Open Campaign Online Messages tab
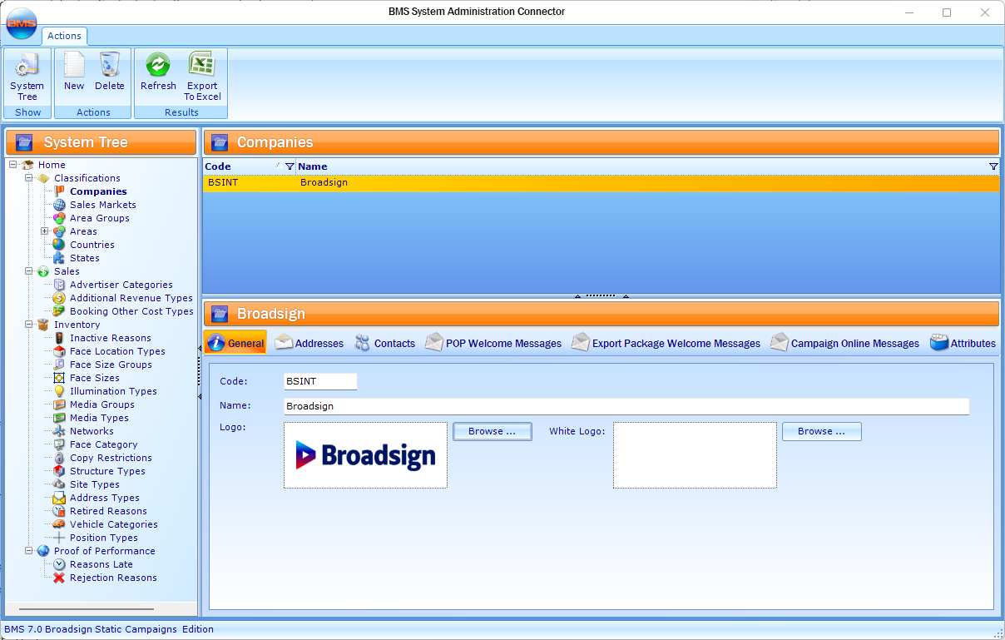1005x640 pixels. tap(844, 343)
